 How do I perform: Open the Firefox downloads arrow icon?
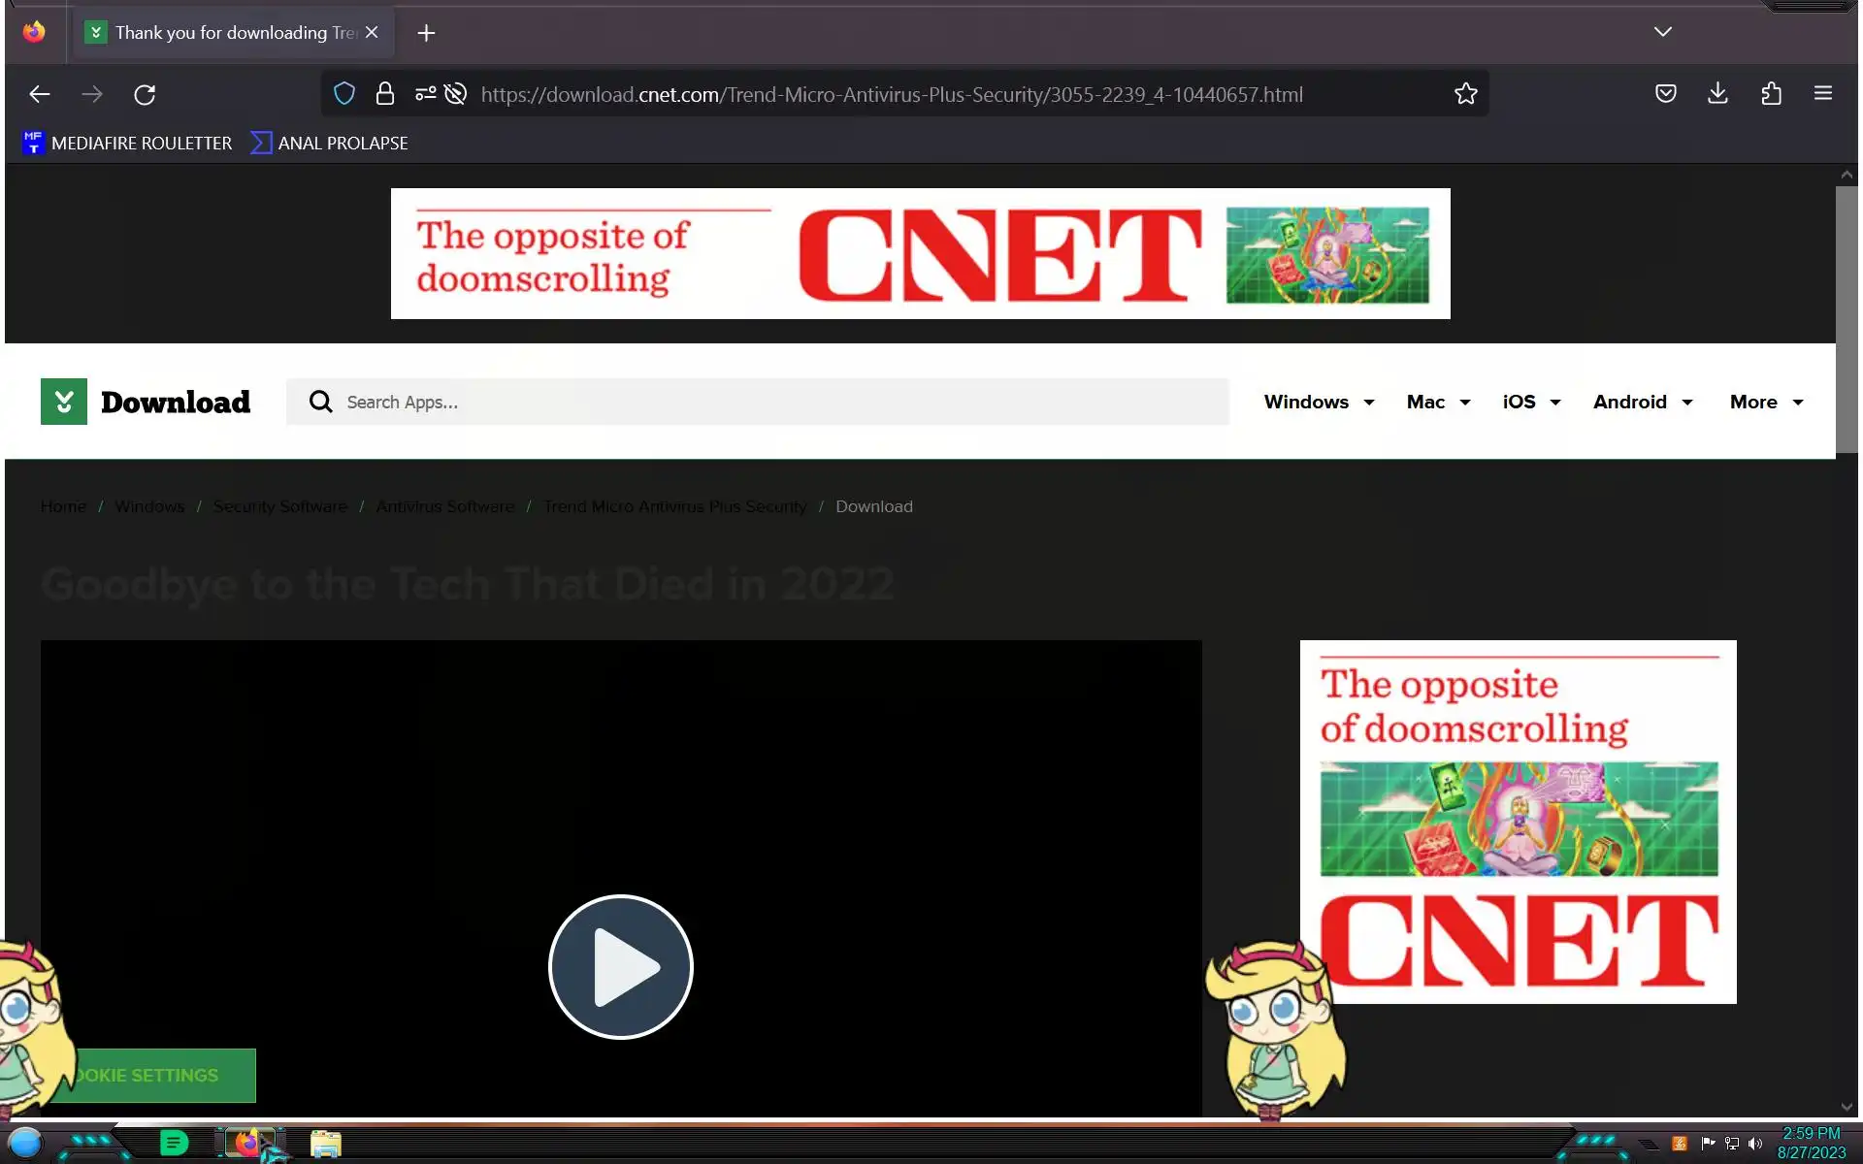(x=1717, y=93)
